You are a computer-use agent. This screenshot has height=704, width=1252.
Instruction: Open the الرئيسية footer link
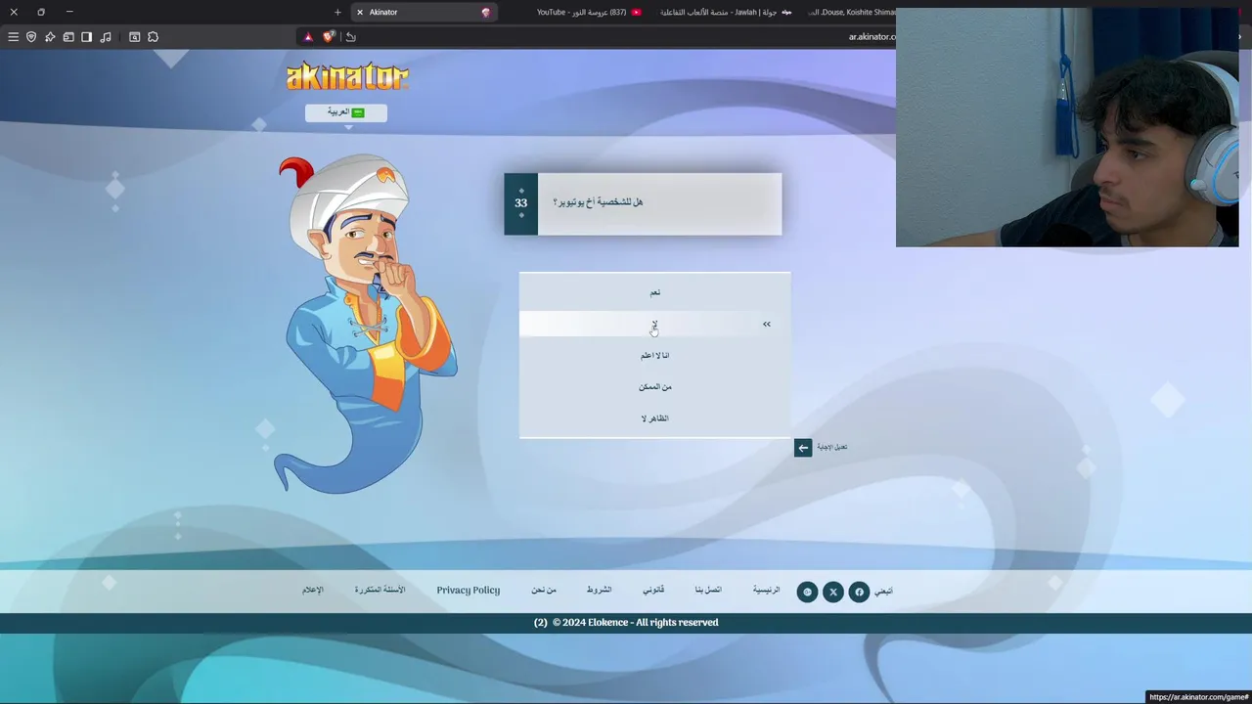766,591
